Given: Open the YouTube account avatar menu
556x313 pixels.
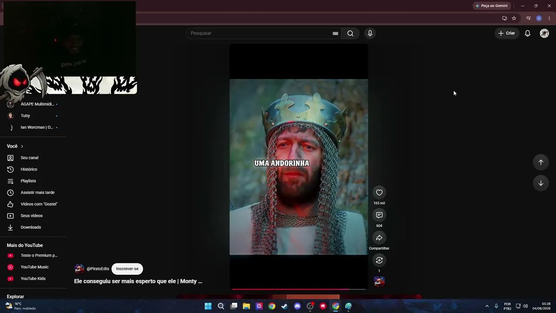Looking at the screenshot, I should (544, 33).
